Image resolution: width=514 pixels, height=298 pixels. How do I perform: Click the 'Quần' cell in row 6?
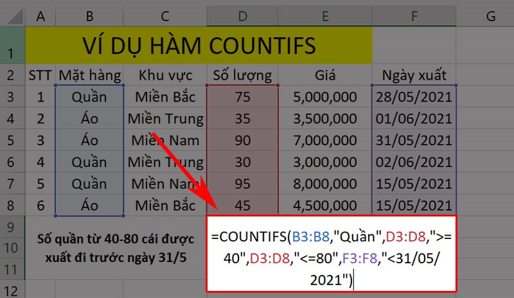(89, 162)
